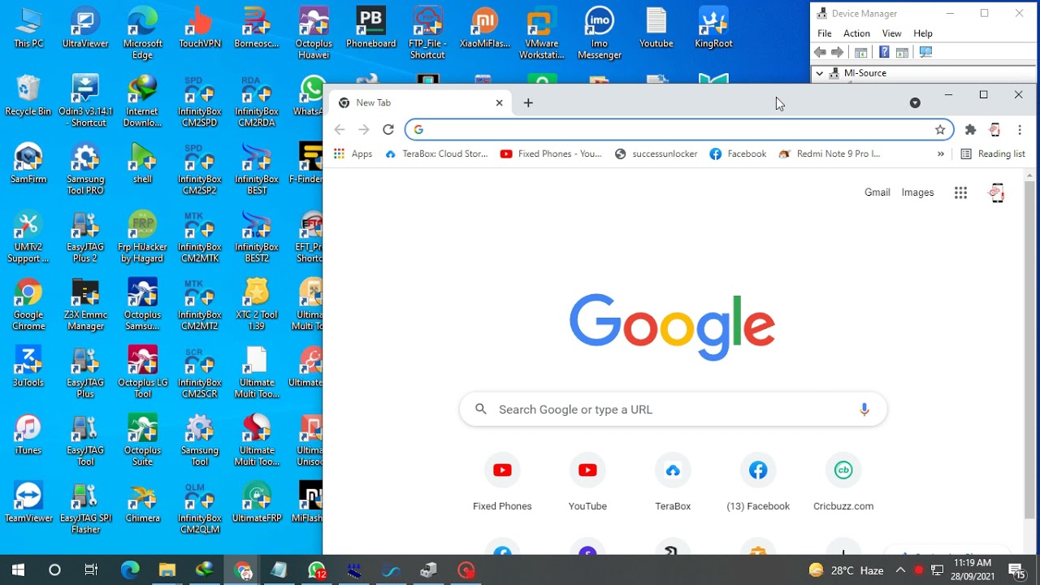Start voice search with the microphone icon
Viewport: 1040px width, 585px height.
864,409
